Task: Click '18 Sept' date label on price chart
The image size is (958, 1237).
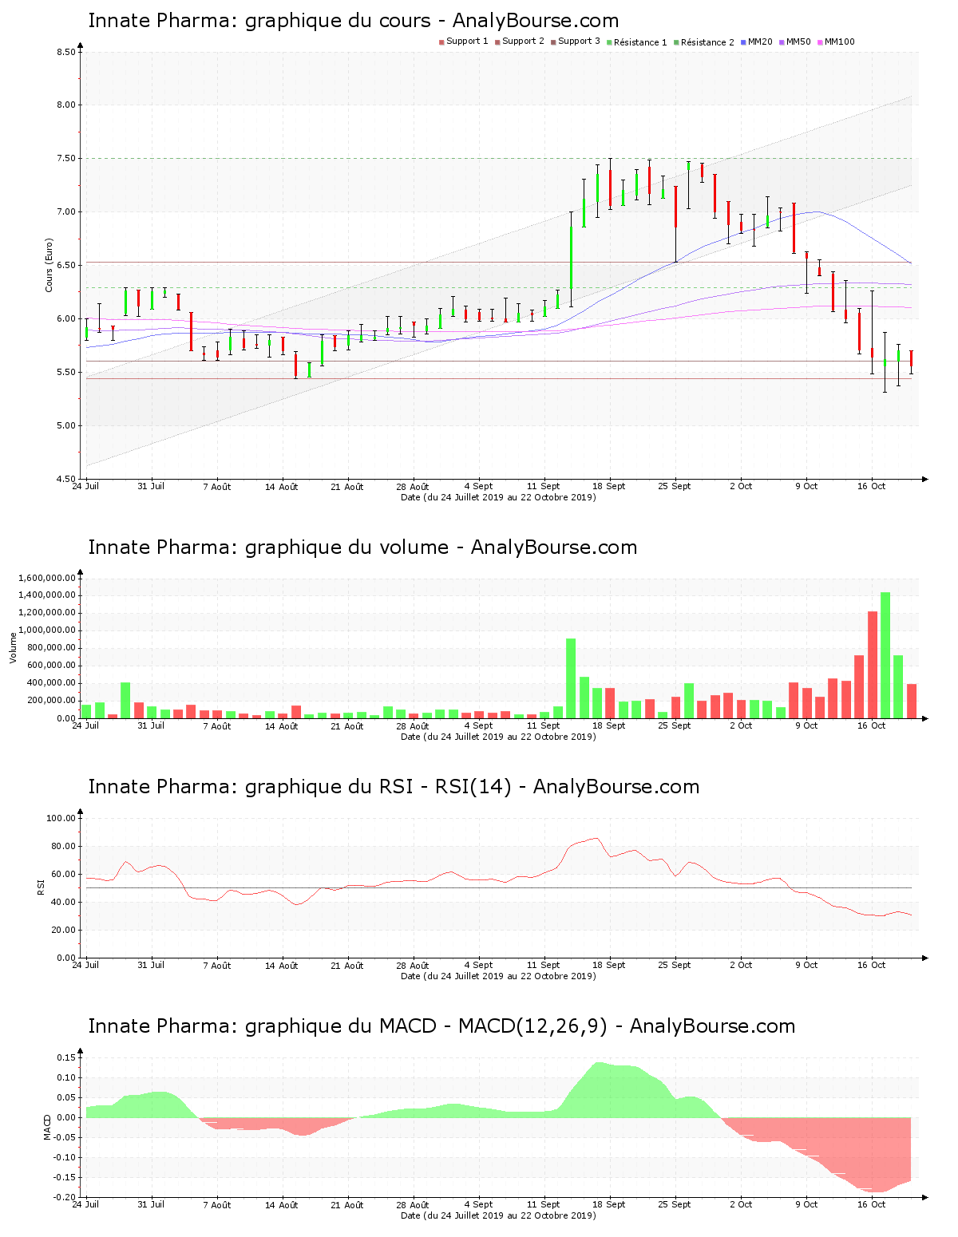Action: tap(609, 486)
